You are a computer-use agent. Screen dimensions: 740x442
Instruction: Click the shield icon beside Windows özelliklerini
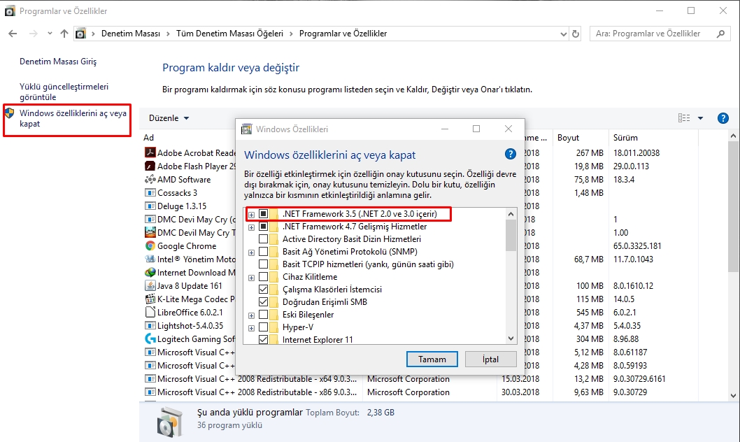click(9, 113)
